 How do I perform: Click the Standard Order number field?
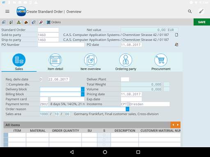click(48, 30)
